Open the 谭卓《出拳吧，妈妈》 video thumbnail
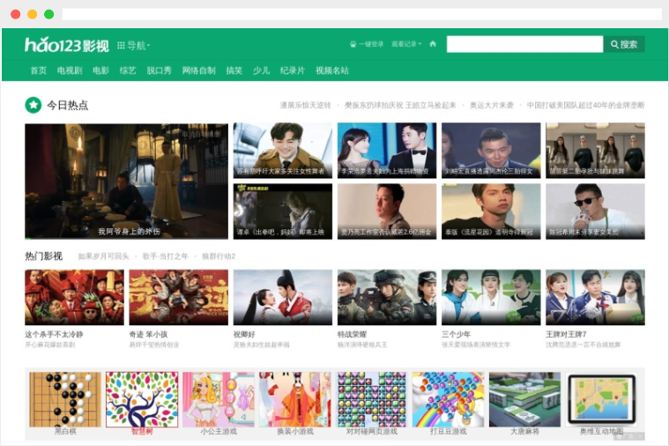 [282, 212]
